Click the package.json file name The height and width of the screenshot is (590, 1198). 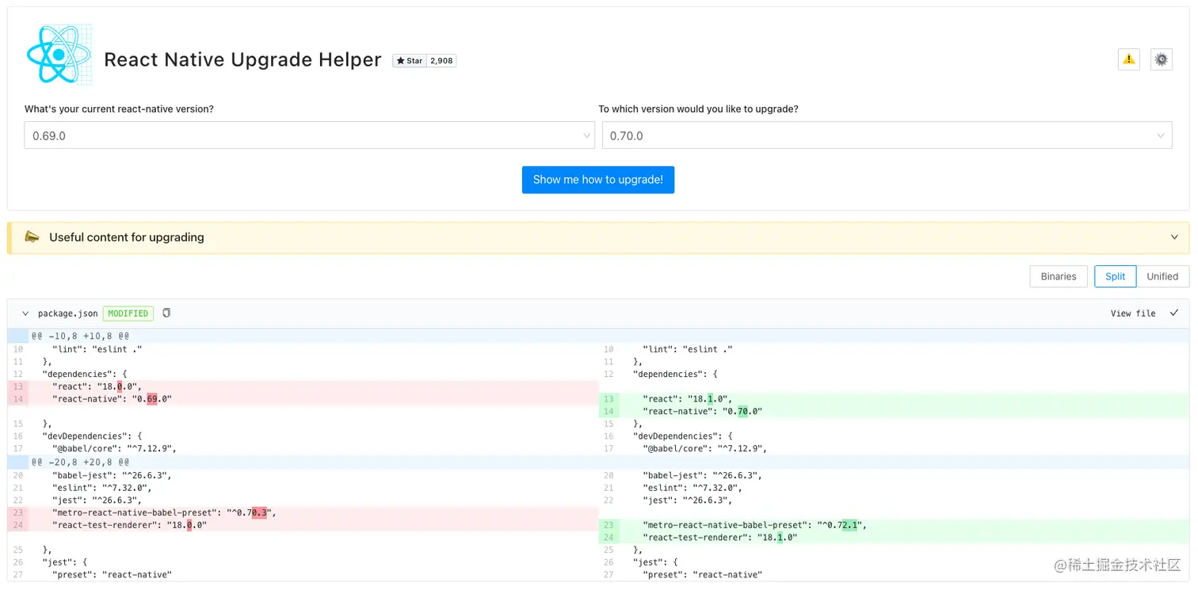click(67, 314)
